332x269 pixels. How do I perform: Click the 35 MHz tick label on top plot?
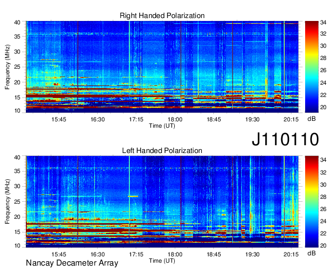[17, 37]
